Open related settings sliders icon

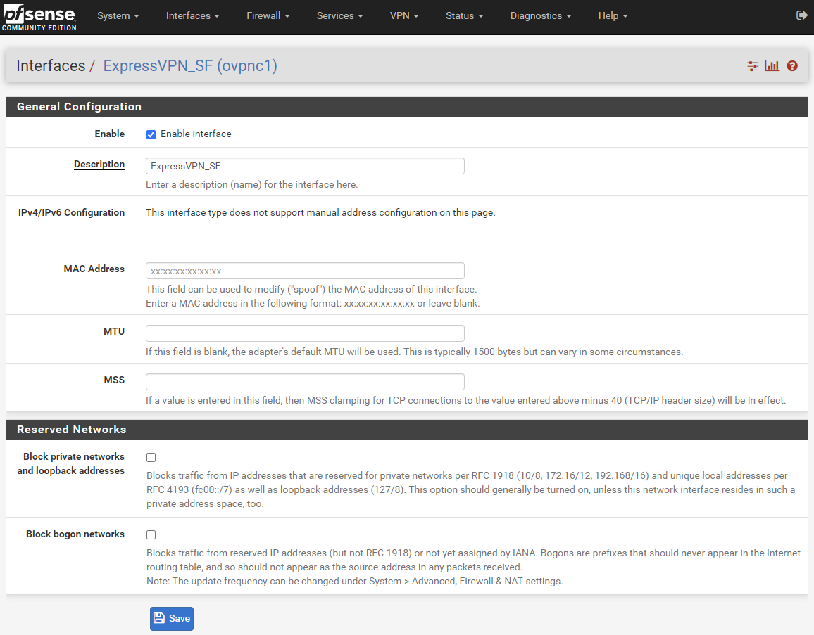(753, 66)
